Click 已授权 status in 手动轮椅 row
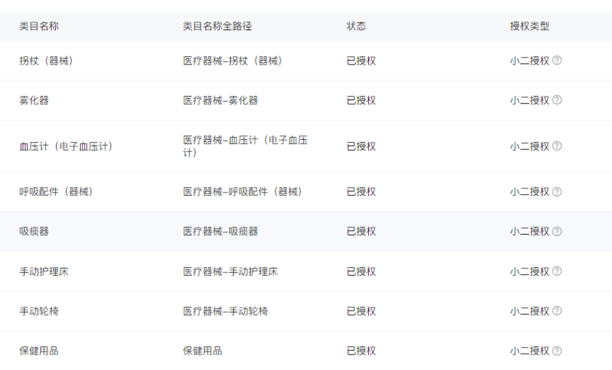Screen dimensions: 612x370 pos(361,311)
